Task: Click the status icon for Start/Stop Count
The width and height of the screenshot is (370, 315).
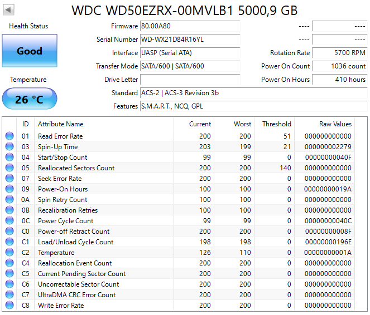Action: pos(9,157)
